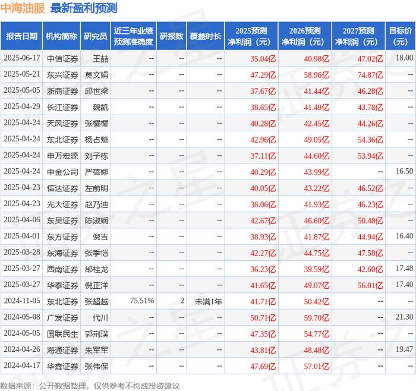Click target price 17.48
This screenshot has width=416, height=391.
coord(404,268)
